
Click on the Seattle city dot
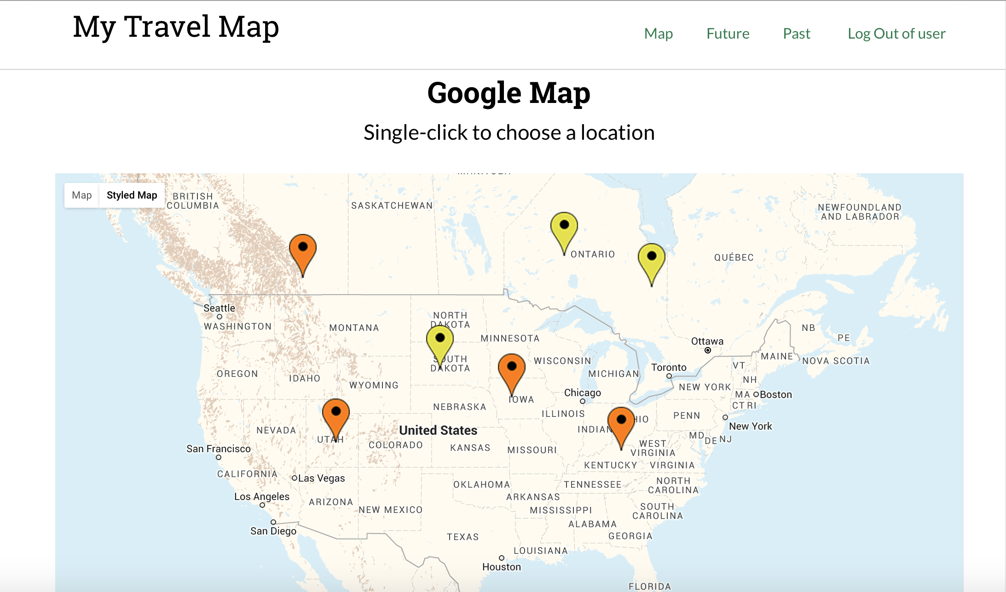[x=220, y=317]
